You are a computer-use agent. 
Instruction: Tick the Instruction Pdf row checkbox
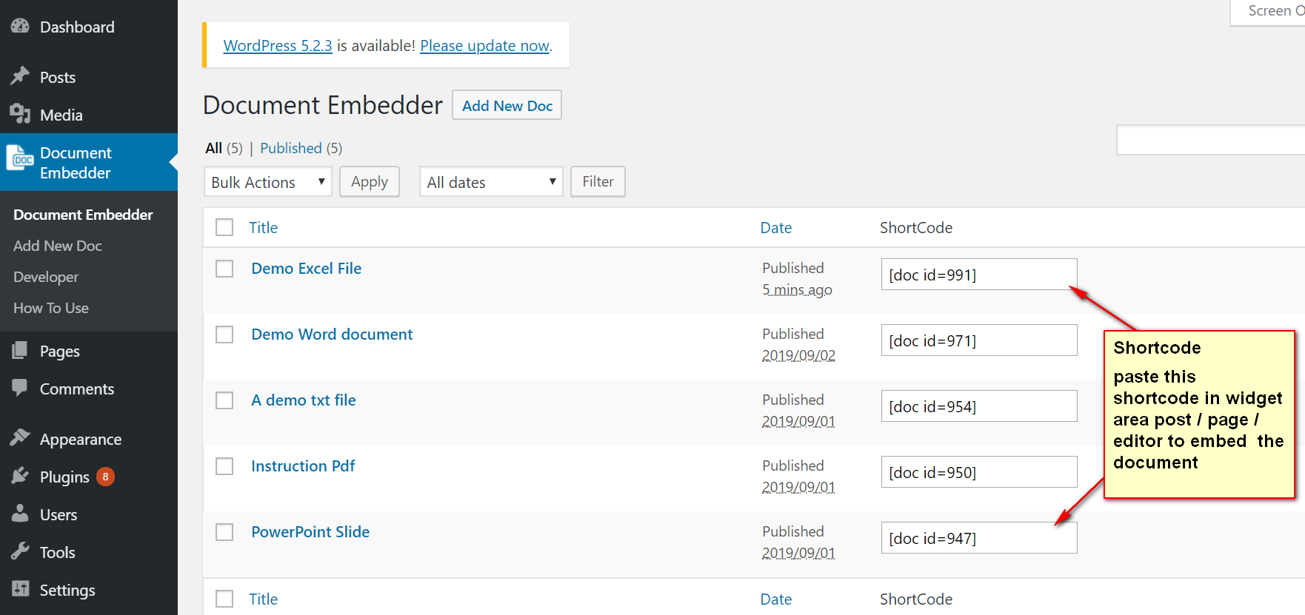click(x=224, y=466)
